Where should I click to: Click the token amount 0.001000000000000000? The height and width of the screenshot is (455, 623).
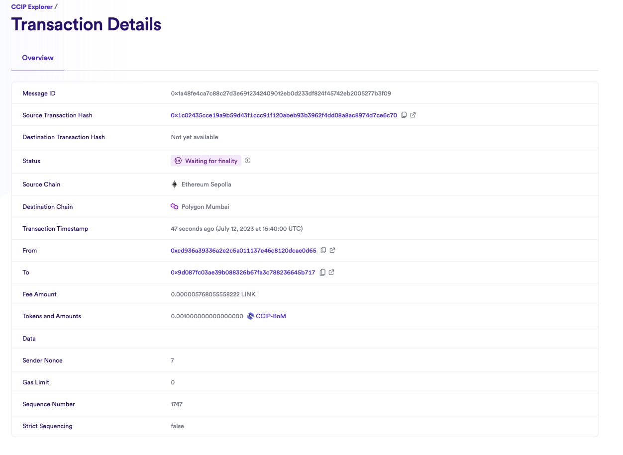[207, 316]
